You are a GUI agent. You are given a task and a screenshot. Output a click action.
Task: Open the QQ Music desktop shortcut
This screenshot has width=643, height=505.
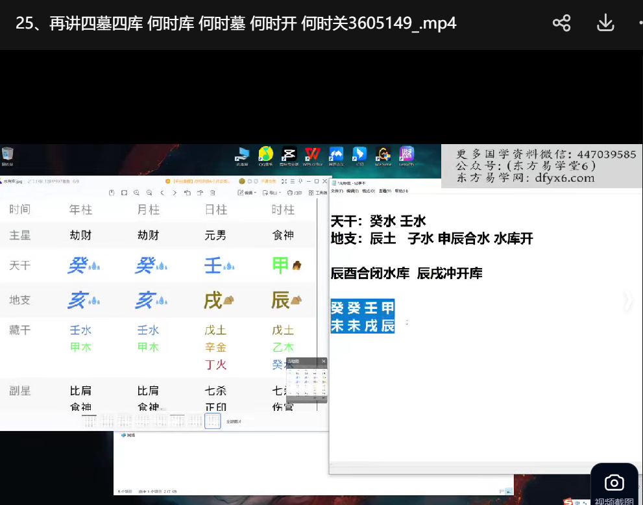pyautogui.click(x=265, y=156)
